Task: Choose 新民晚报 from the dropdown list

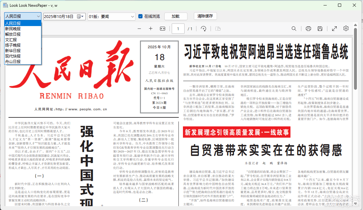Action: [23, 29]
